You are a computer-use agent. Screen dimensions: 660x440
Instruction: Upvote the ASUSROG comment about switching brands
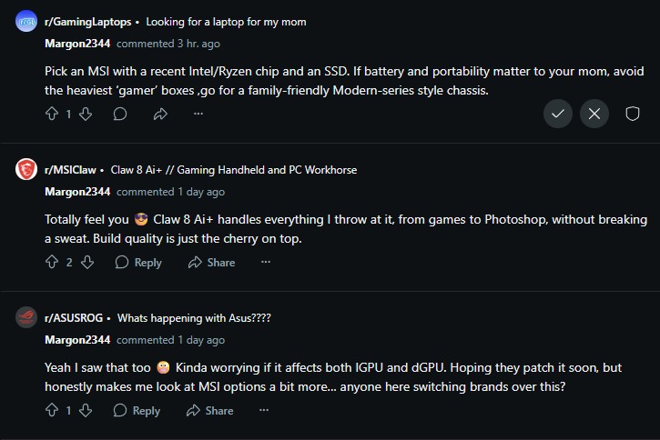click(x=52, y=410)
